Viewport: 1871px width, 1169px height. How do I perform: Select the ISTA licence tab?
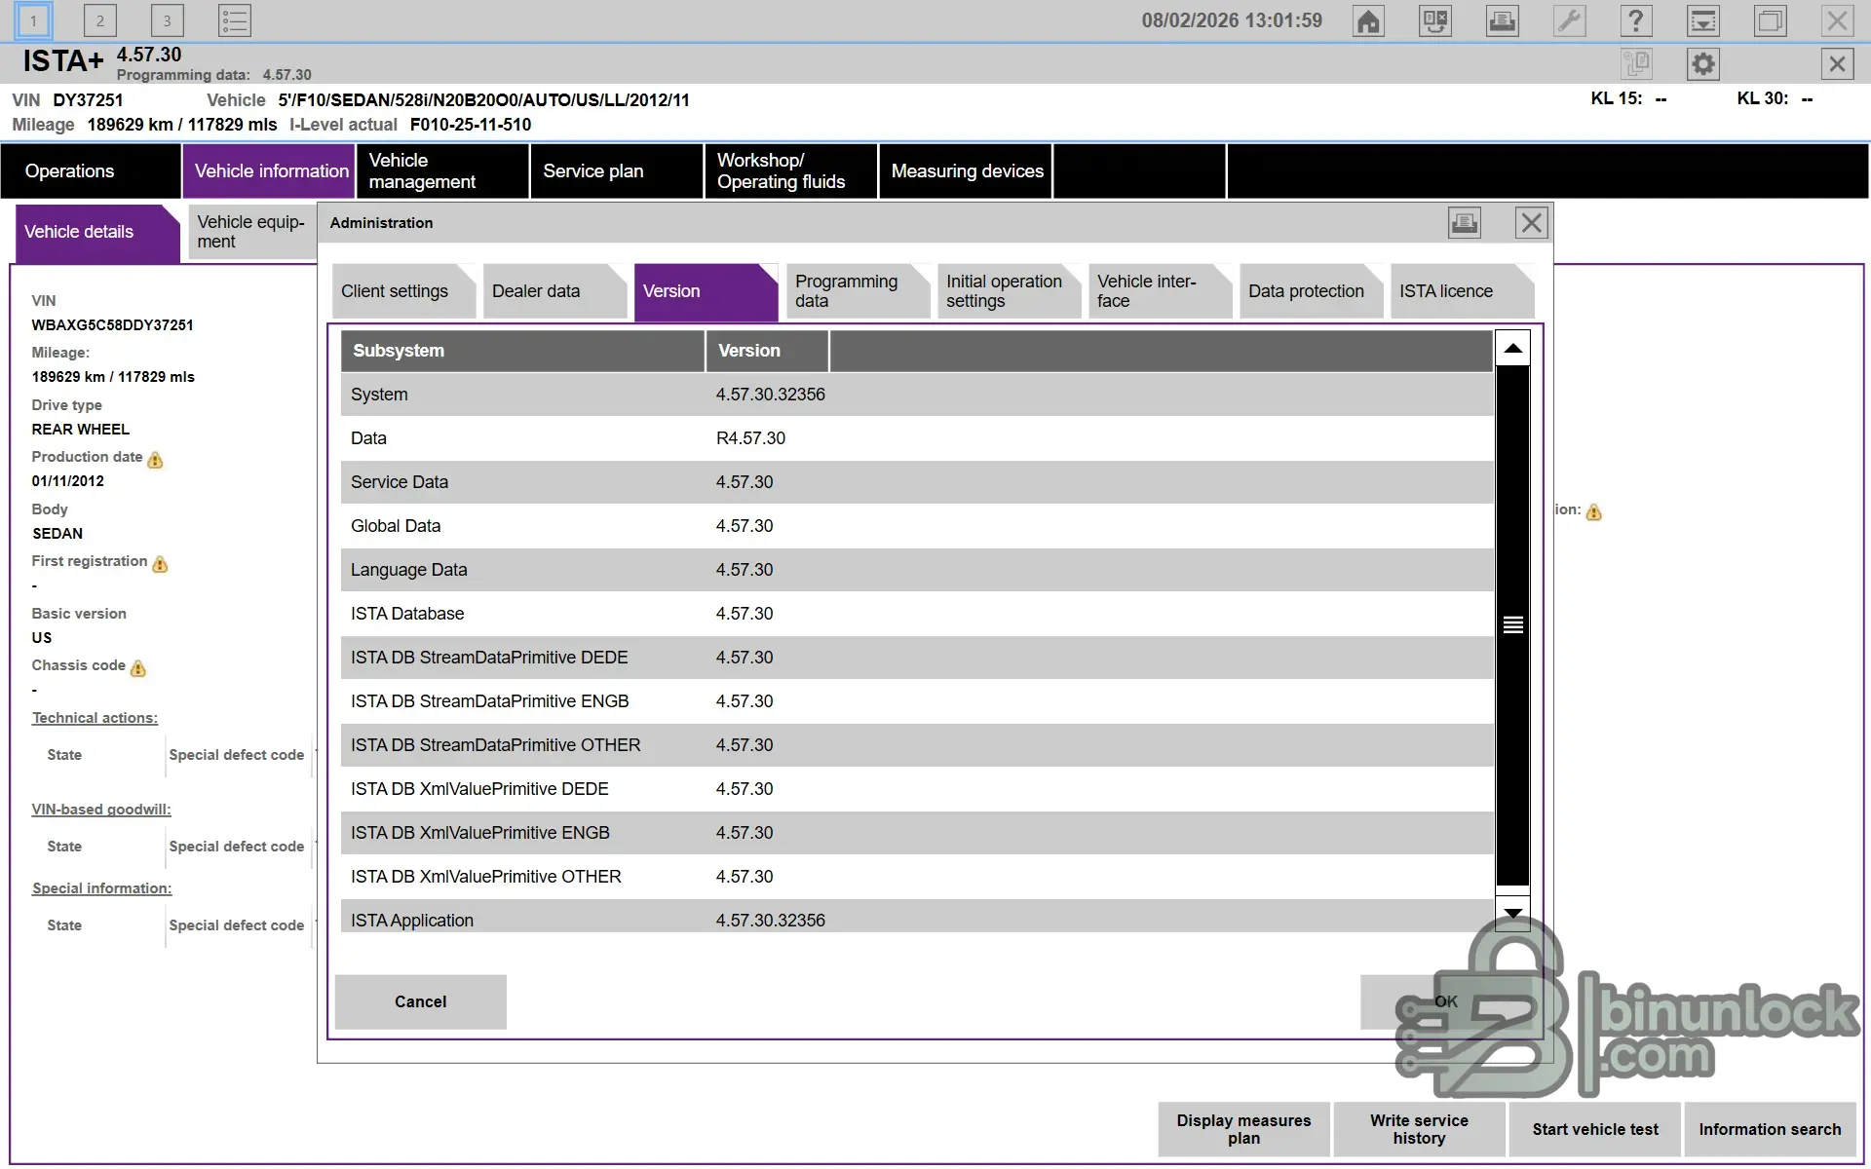[x=1445, y=291]
